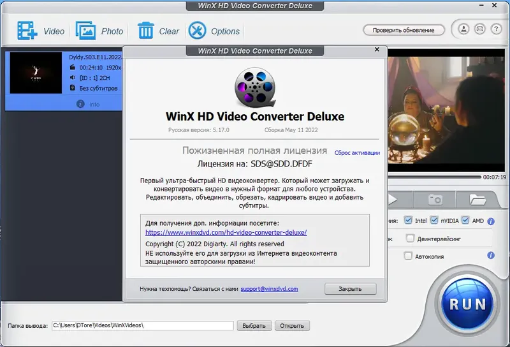Click the Открыть button
This screenshot has width=510, height=347.
[x=292, y=325]
